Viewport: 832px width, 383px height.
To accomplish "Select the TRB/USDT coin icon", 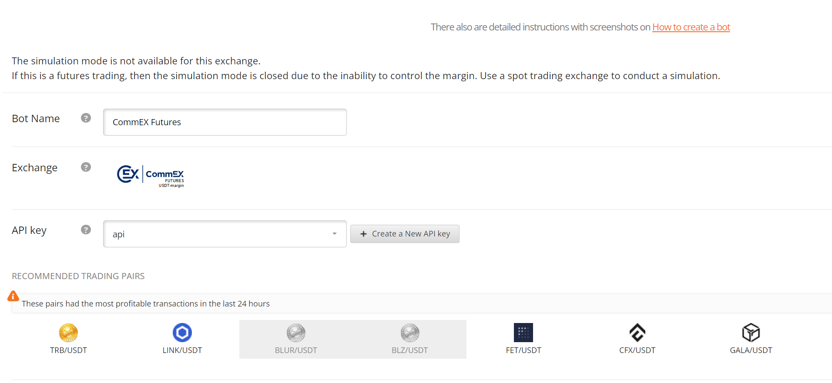I will point(68,333).
